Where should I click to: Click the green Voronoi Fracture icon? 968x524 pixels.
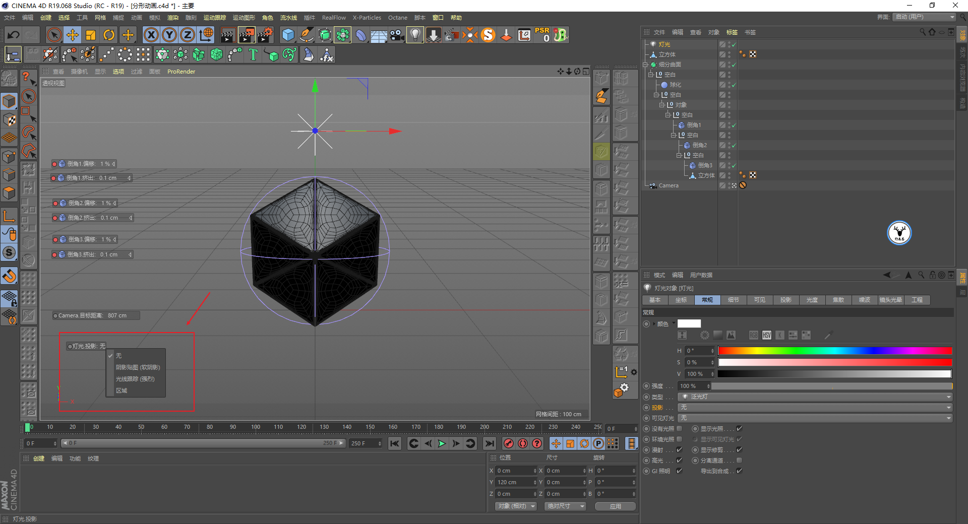pos(217,54)
